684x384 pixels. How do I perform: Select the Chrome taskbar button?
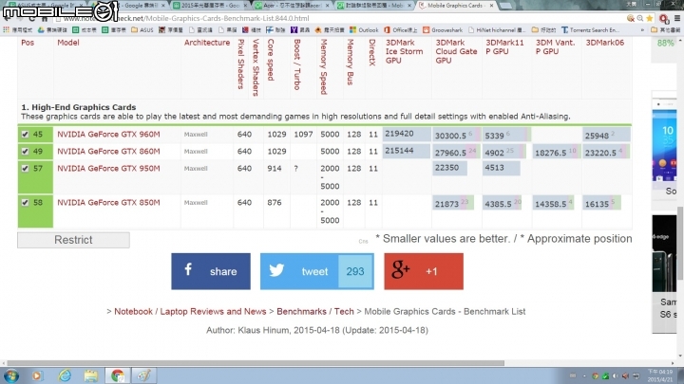pos(118,375)
